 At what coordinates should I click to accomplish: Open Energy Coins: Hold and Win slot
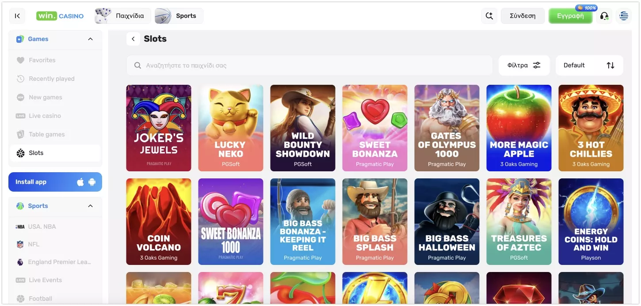point(591,222)
